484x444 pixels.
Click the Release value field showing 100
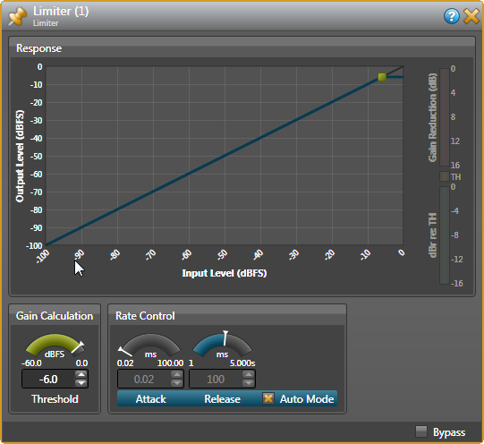click(x=216, y=379)
